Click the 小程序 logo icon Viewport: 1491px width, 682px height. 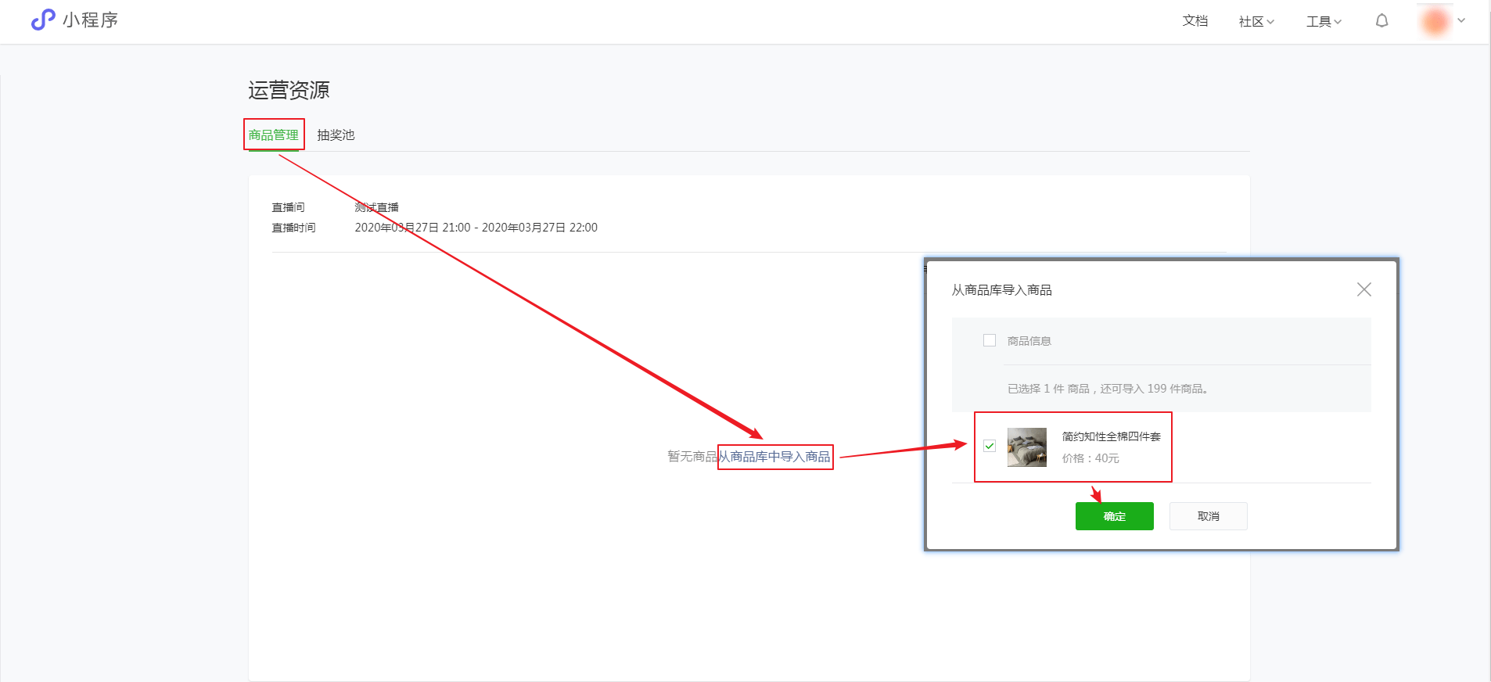click(42, 20)
